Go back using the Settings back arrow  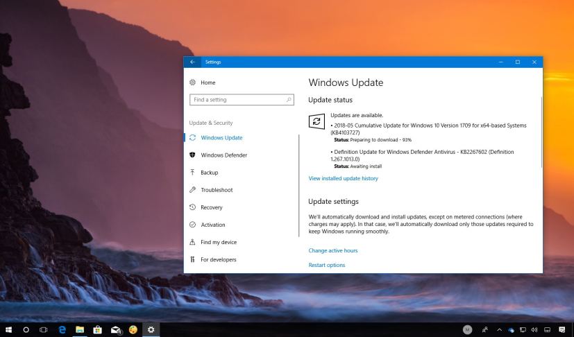pyautogui.click(x=192, y=62)
